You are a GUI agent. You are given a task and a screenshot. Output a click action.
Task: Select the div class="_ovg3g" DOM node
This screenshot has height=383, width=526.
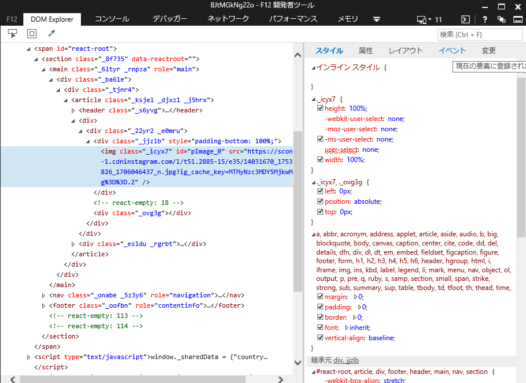tap(142, 213)
